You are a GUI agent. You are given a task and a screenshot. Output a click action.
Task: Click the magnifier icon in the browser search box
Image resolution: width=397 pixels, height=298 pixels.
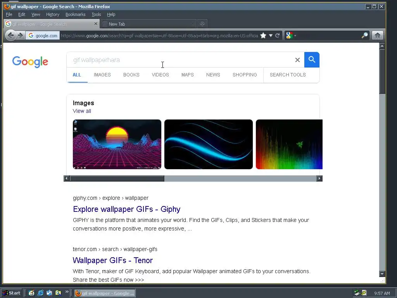pyautogui.click(x=364, y=35)
